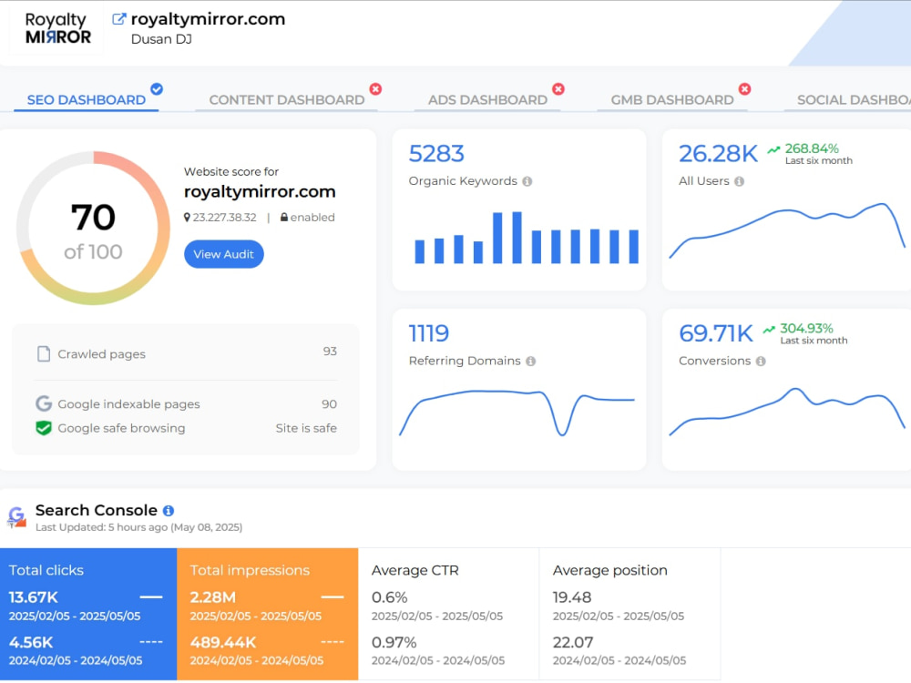Click the info icon next to All Users
The image size is (911, 683).
click(x=739, y=181)
